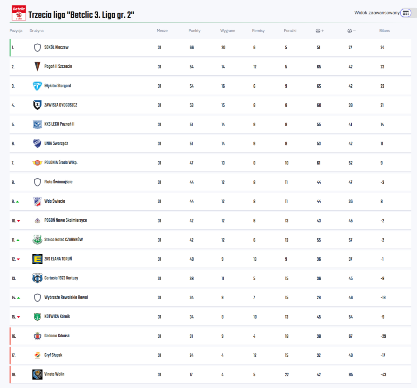Click the Vineta Wolin club crest
The width and height of the screenshot is (417, 388).
click(37, 374)
